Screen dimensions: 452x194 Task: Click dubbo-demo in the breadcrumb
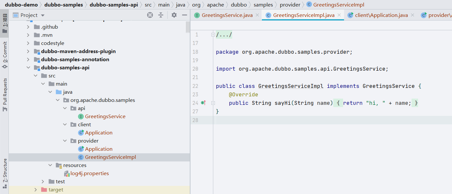(21, 5)
